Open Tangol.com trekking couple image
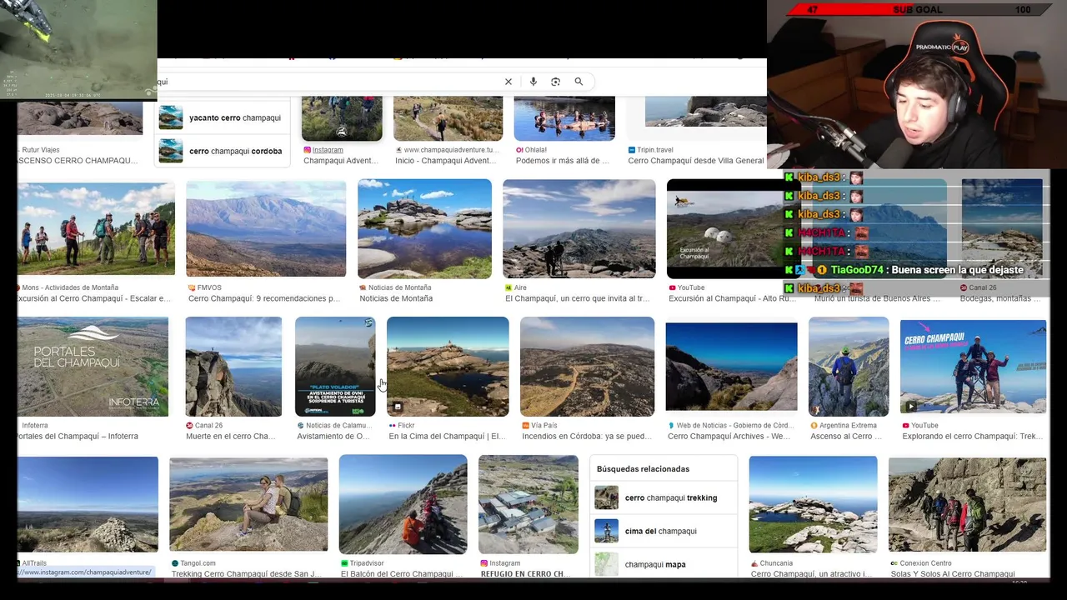The image size is (1067, 600). 248,504
